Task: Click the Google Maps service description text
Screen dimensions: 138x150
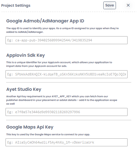Action: pos(48,134)
